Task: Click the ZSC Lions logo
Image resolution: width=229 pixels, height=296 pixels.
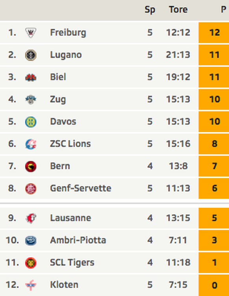Action: [x=31, y=144]
